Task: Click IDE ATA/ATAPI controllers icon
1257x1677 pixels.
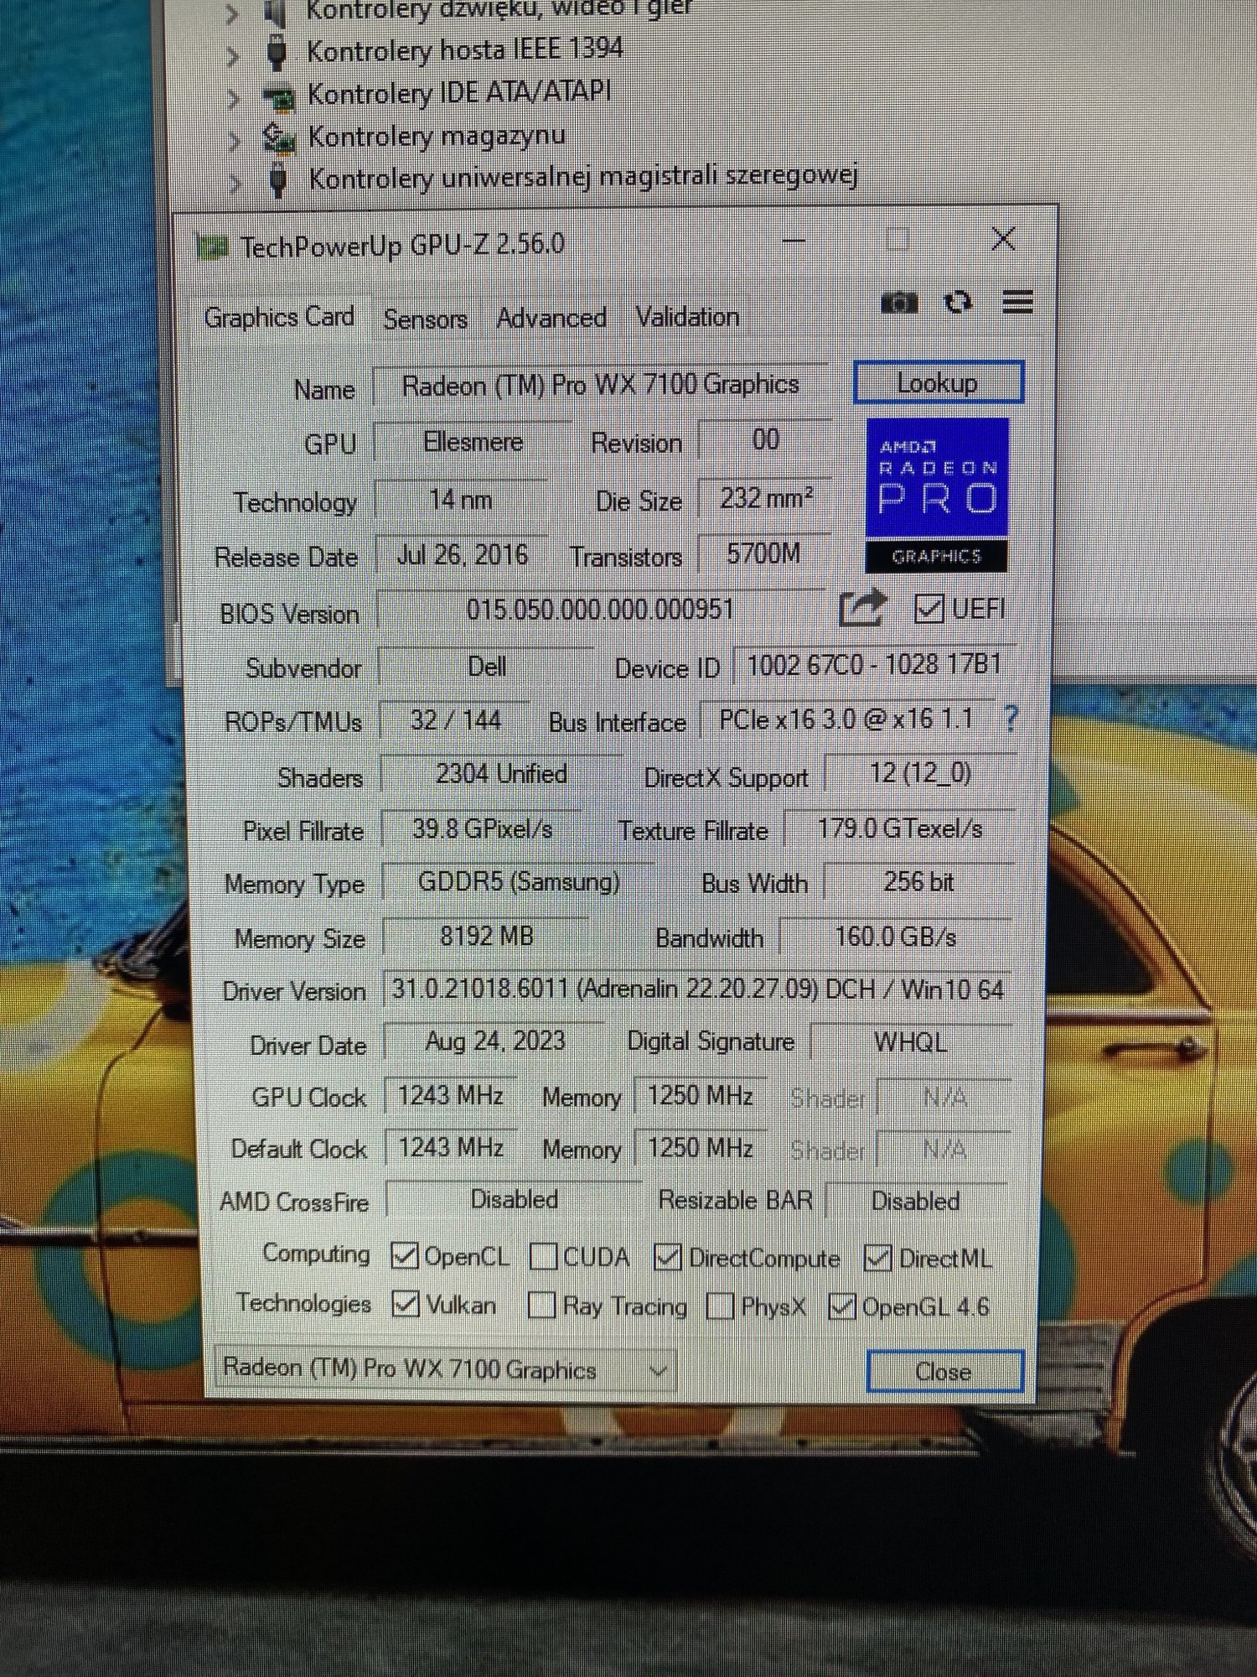Action: click(279, 97)
